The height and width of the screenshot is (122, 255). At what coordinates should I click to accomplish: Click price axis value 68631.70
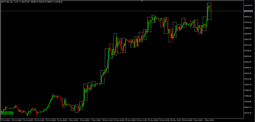[248, 107]
